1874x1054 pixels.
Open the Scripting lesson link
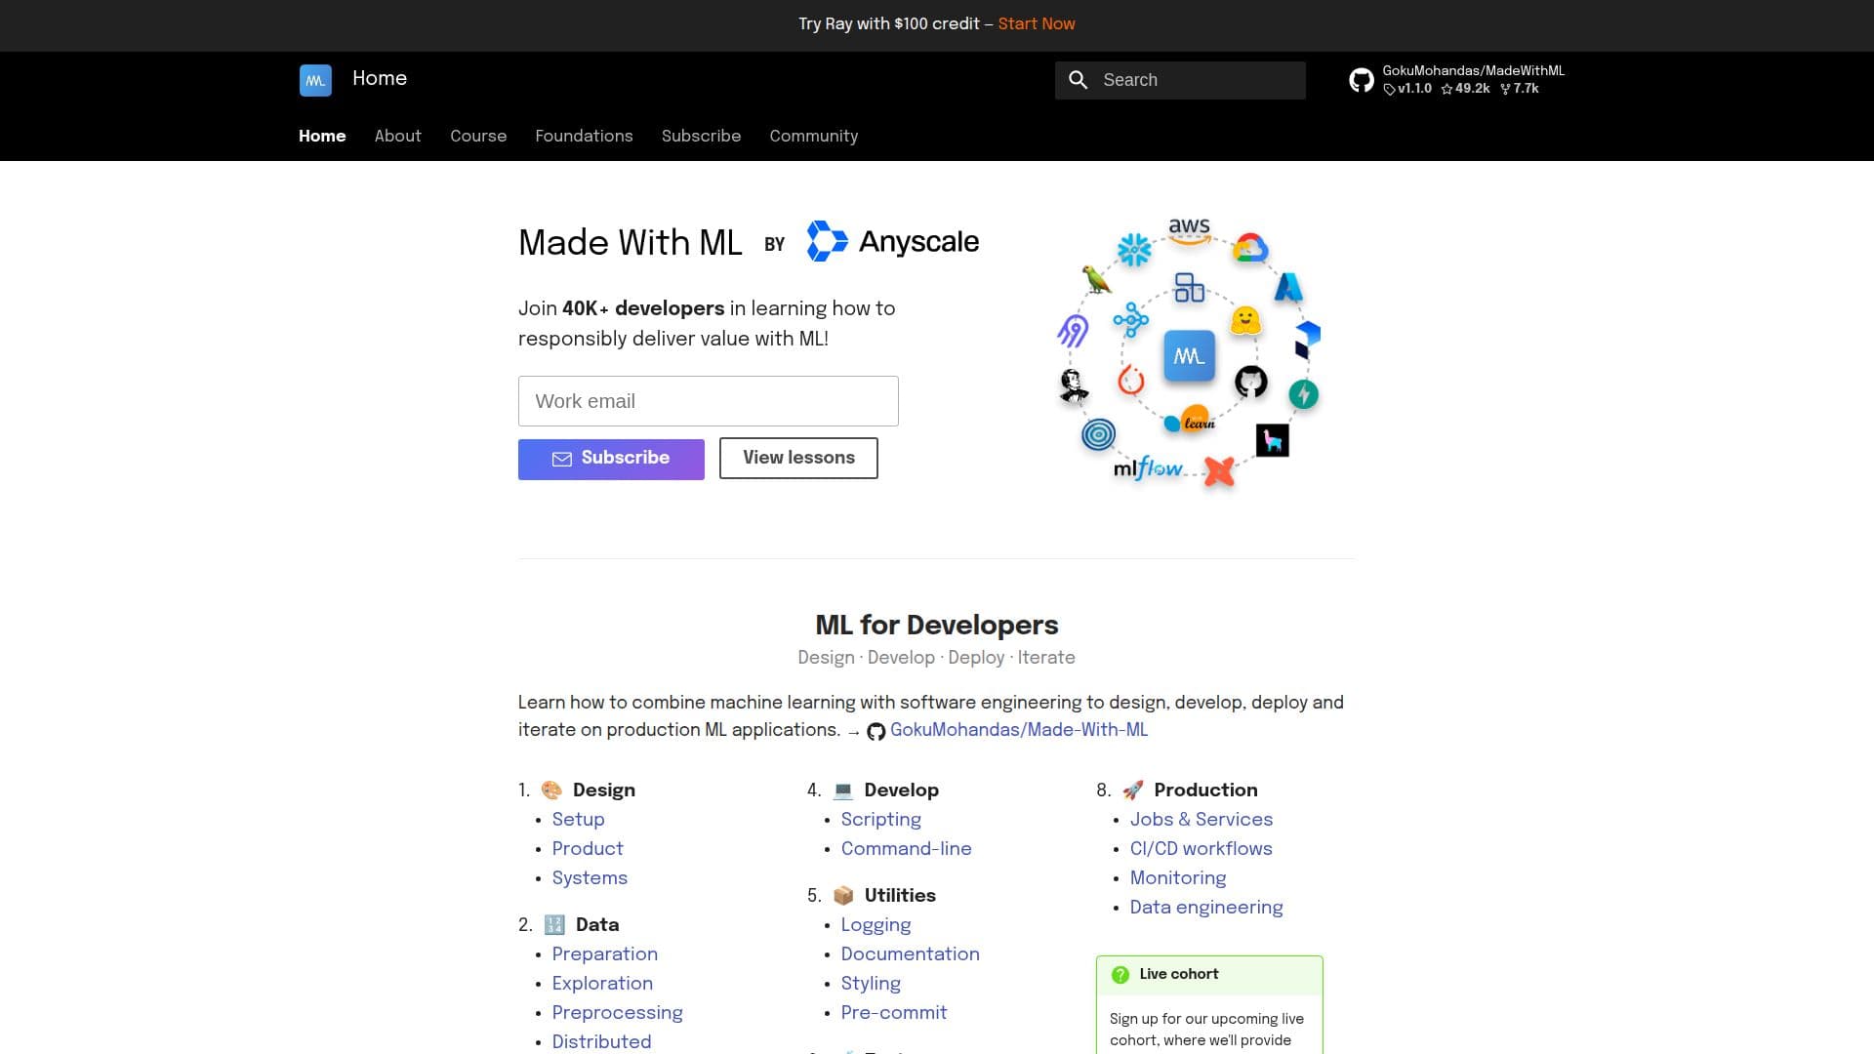click(881, 819)
